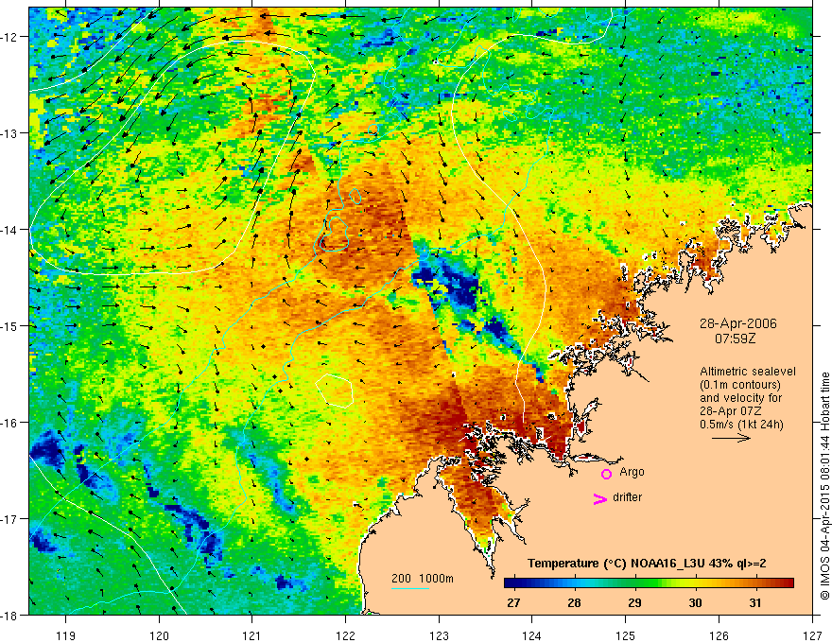Click the vertical IMOS copyright timestamp text
Viewport: 832px width, 643px height.
point(824,486)
